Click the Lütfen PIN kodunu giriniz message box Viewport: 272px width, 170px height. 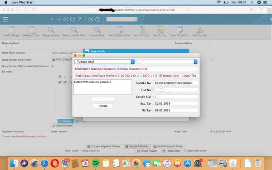coord(103,87)
